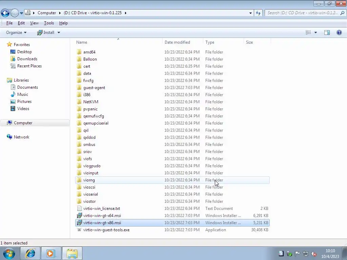347x260 pixels.
Task: Select the vioserial folder name
Action: point(90,194)
